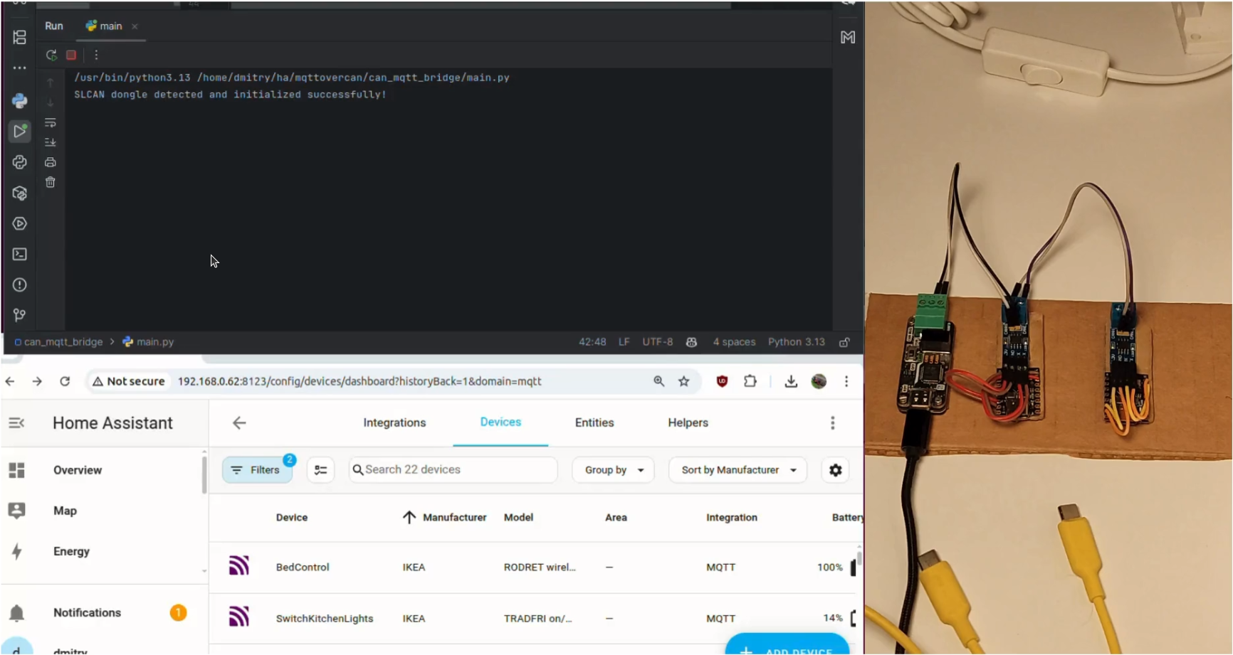Switch to the Devices tab
Viewport: 1233px width, 655px height.
[x=500, y=422]
